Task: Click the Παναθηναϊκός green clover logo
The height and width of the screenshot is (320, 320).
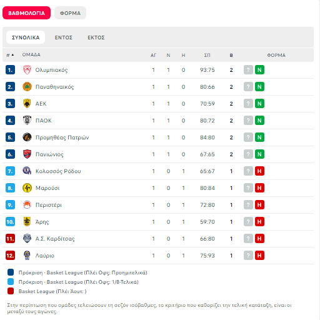Action: pyautogui.click(x=27, y=87)
